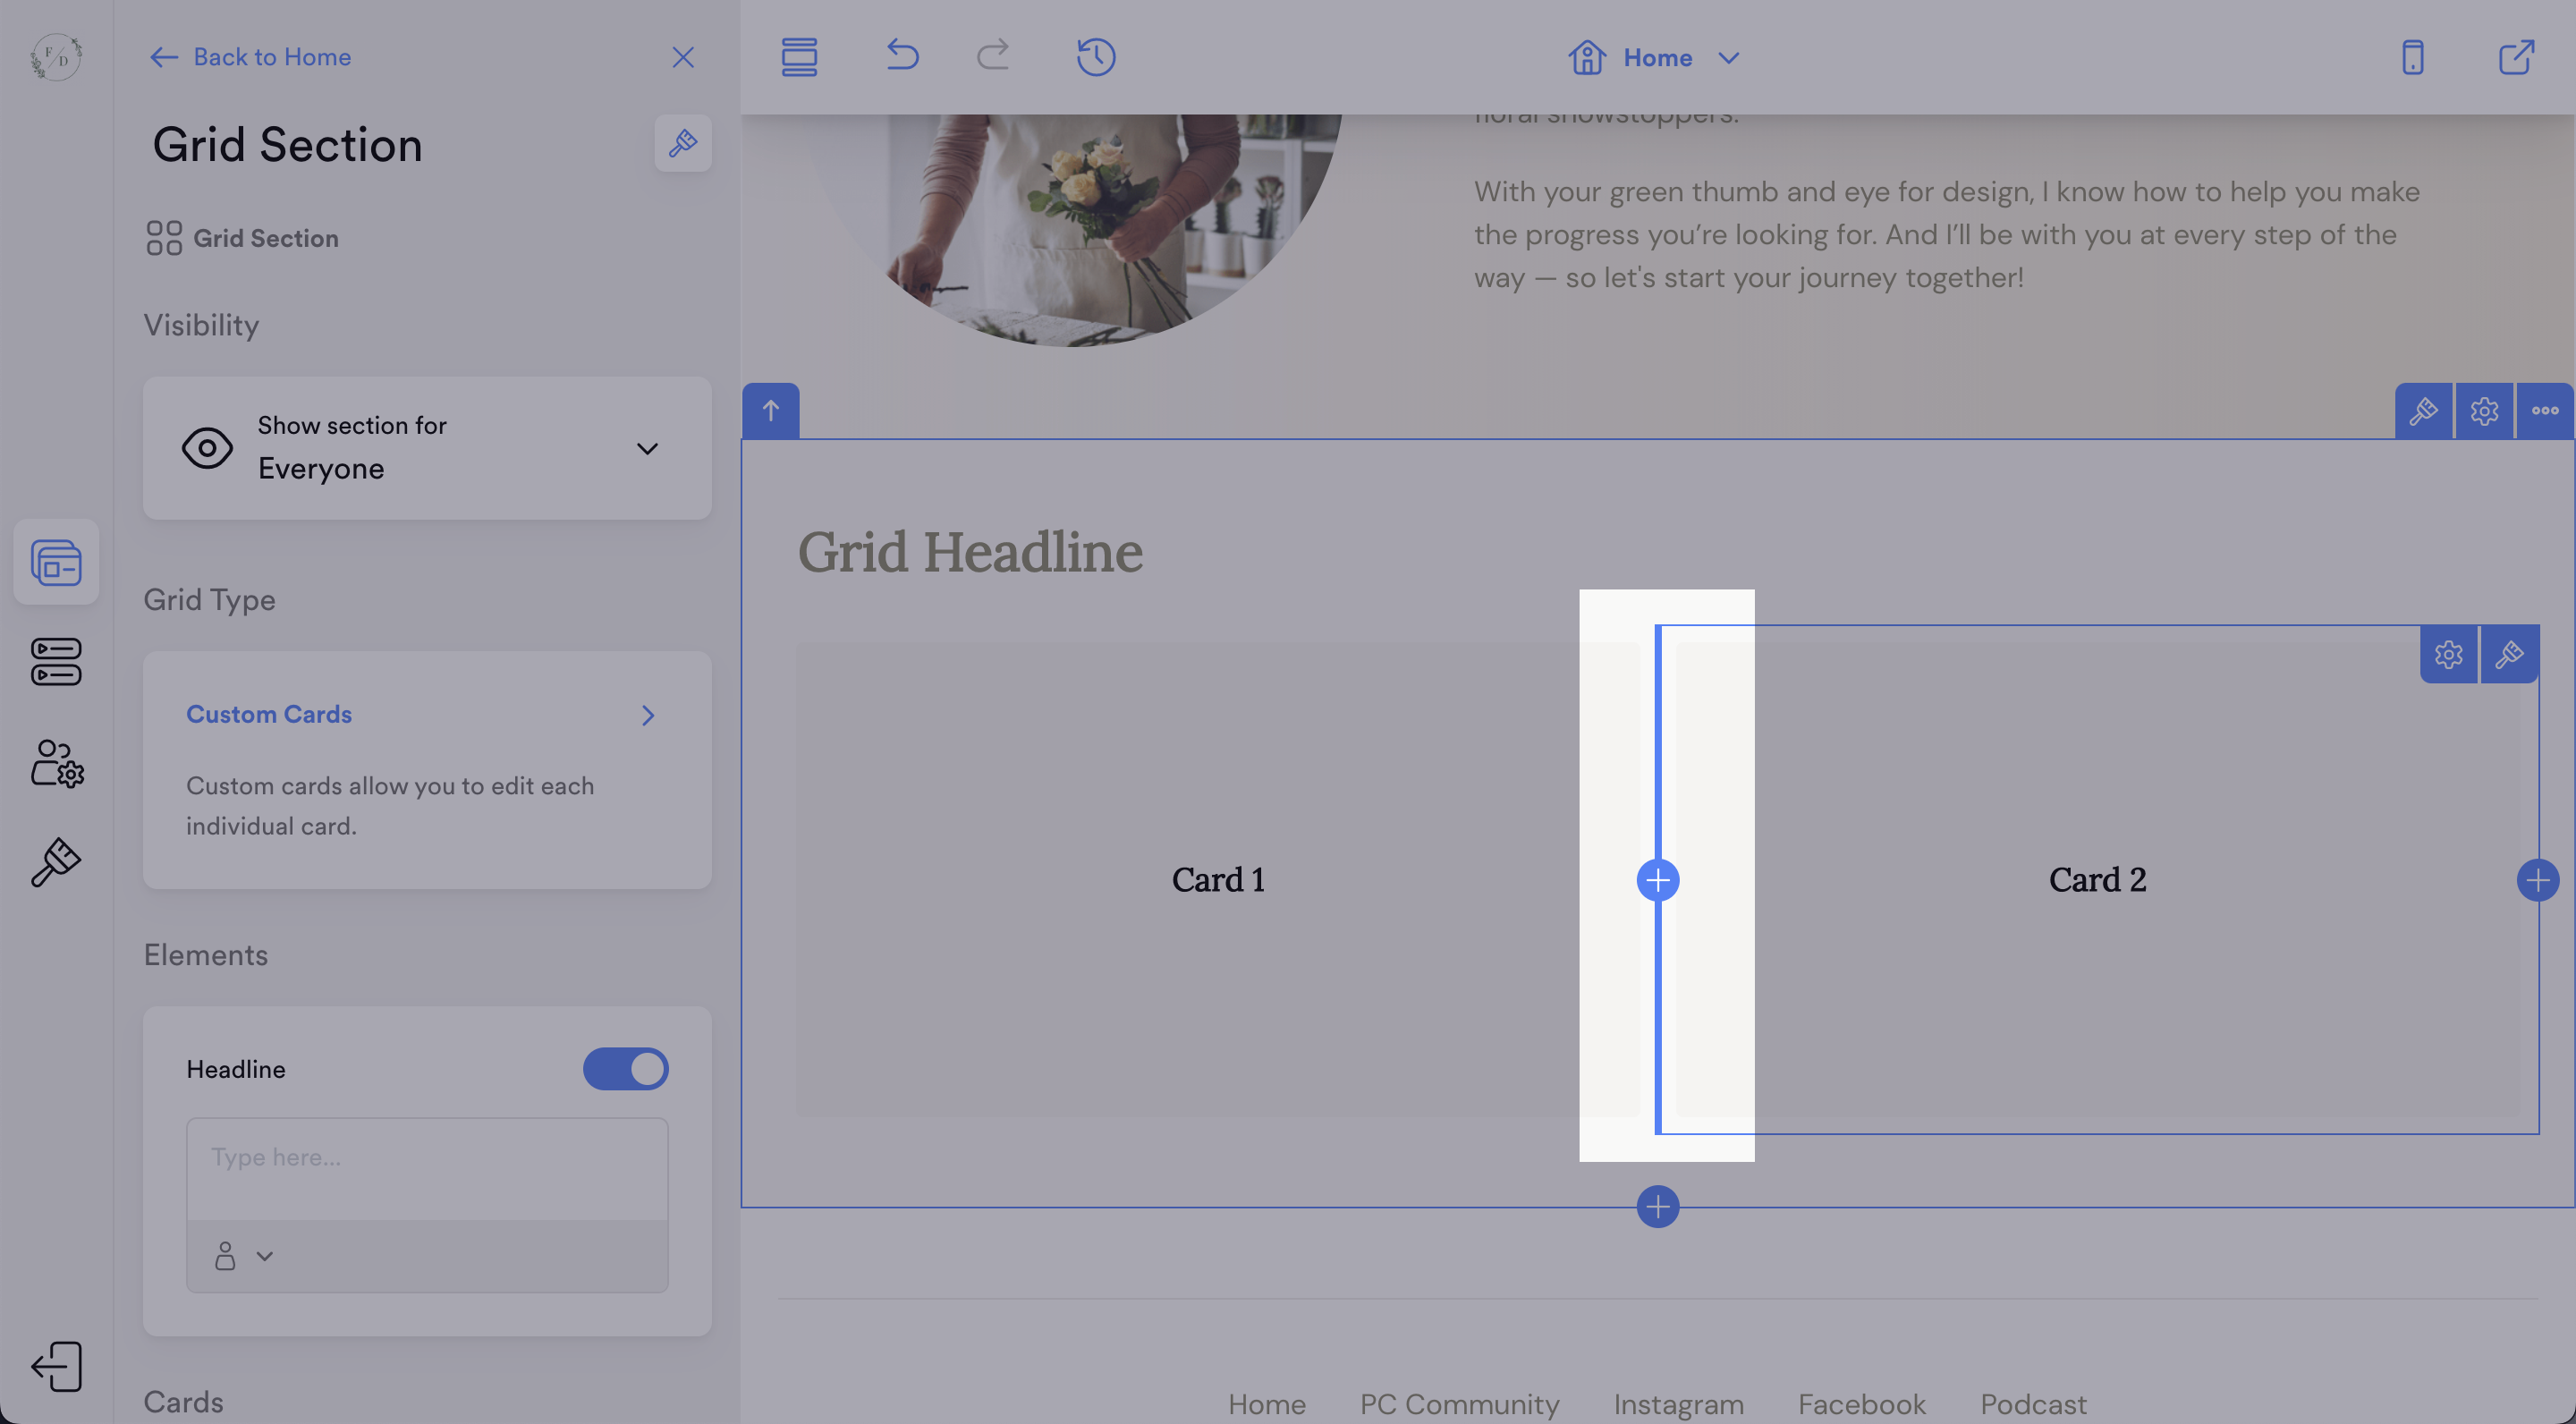2576x1424 pixels.
Task: Select the people settings sidebar tab
Action: 56,763
